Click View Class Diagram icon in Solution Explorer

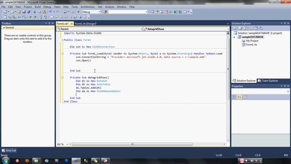(x=261, y=28)
